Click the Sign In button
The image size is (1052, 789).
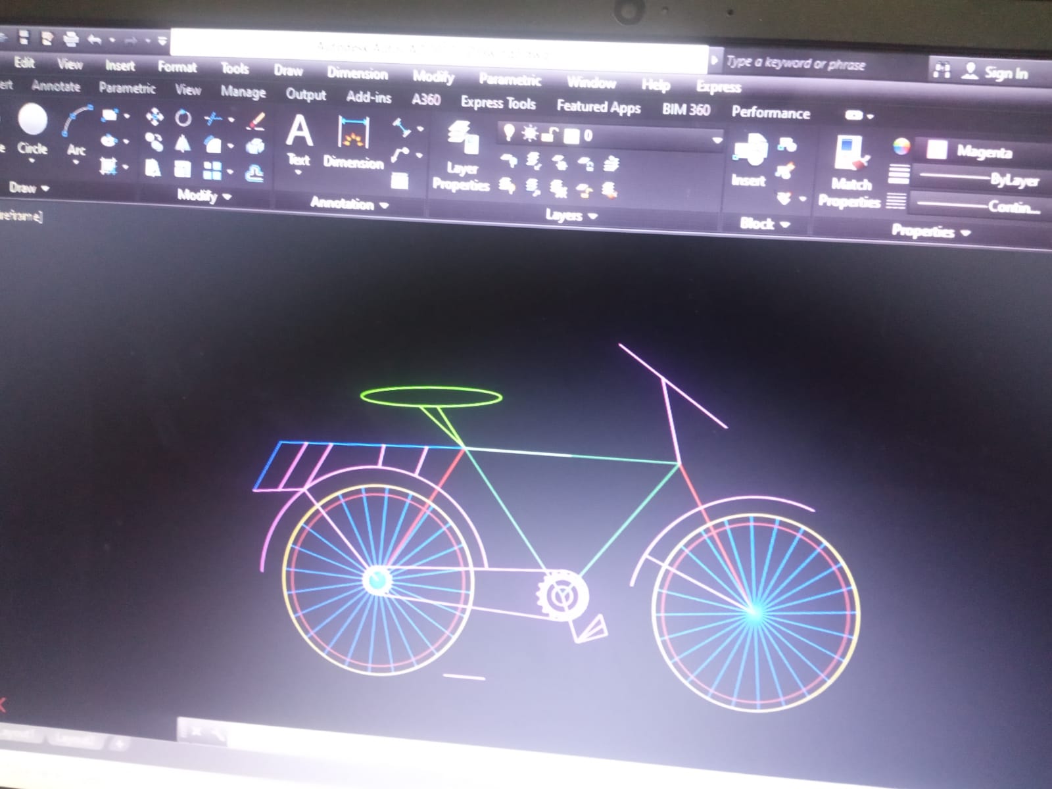point(995,72)
